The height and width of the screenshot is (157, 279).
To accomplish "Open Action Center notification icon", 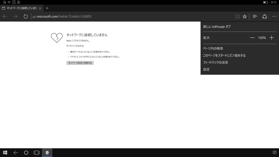I will (x=275, y=153).
